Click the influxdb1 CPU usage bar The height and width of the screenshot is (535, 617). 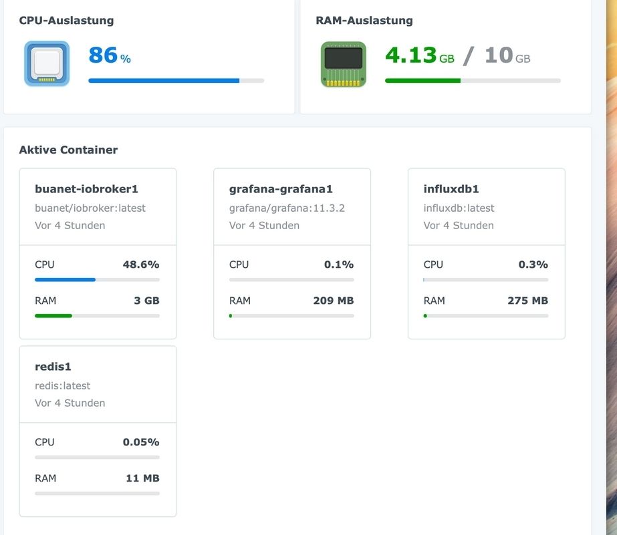coord(486,280)
